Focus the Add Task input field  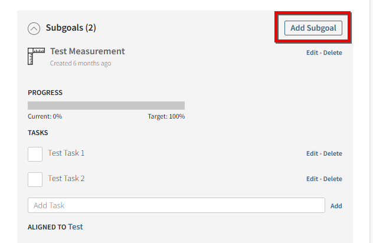click(x=176, y=205)
